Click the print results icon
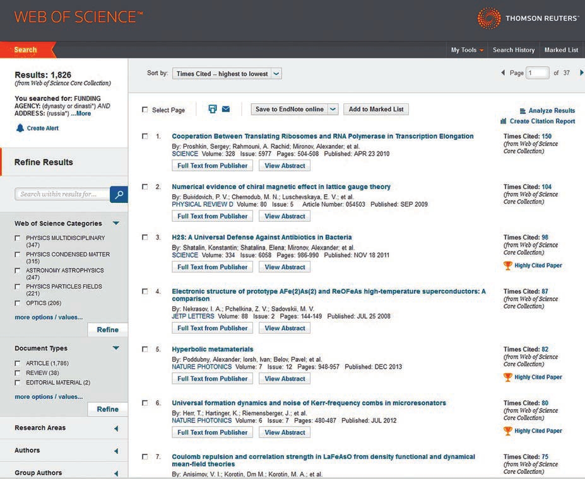This screenshot has height=479, width=585. click(212, 109)
